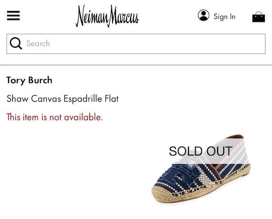Screen dimensions: 272x219
Task: Click the word 'Burch' in brand heading
Action: pos(40,80)
